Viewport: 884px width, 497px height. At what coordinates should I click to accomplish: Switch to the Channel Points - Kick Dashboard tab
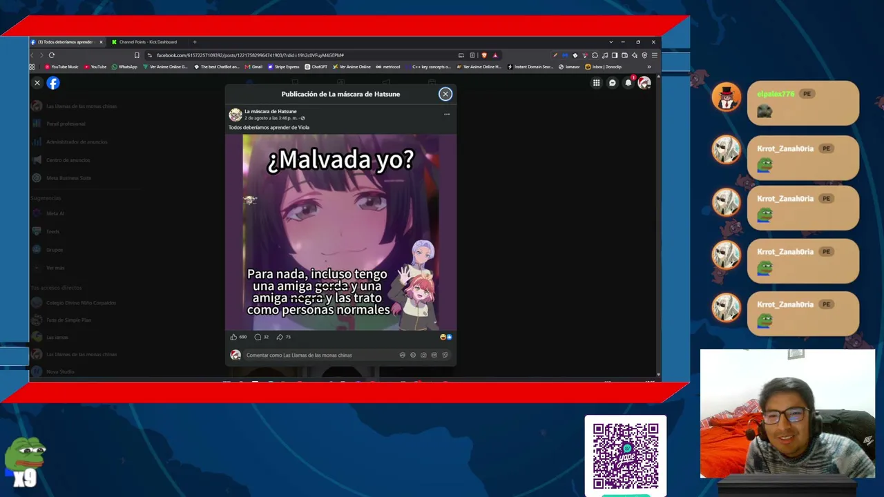(148, 42)
